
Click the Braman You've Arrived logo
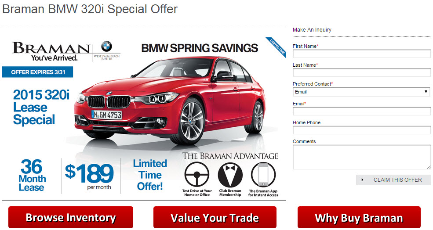coord(51,51)
